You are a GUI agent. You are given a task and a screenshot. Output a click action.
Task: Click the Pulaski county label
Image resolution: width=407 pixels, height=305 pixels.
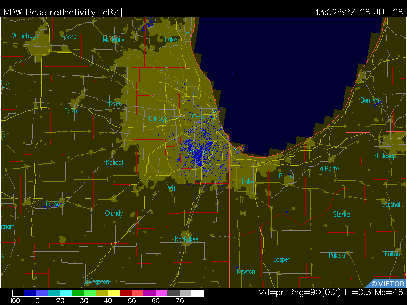(337, 255)
